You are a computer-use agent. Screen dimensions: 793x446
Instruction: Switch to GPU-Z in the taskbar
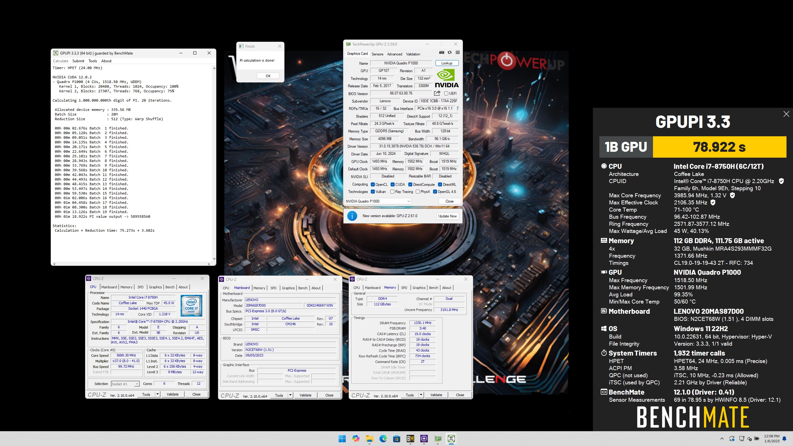coord(438,439)
